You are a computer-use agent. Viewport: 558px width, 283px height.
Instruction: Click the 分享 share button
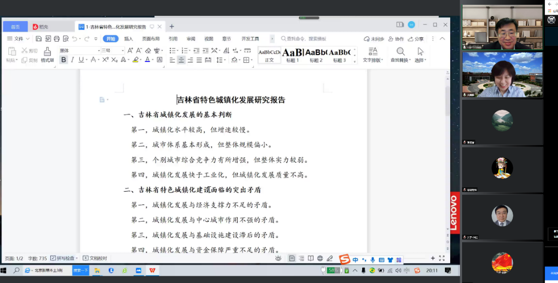pos(416,39)
